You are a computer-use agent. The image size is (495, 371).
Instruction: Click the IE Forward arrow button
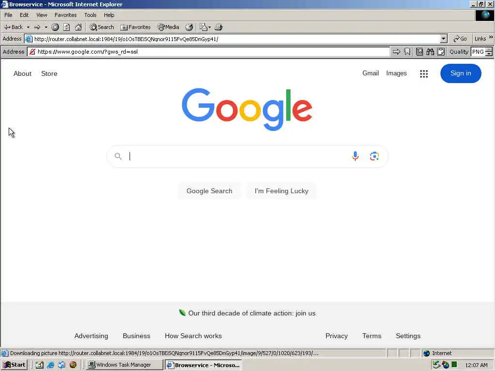(x=37, y=27)
